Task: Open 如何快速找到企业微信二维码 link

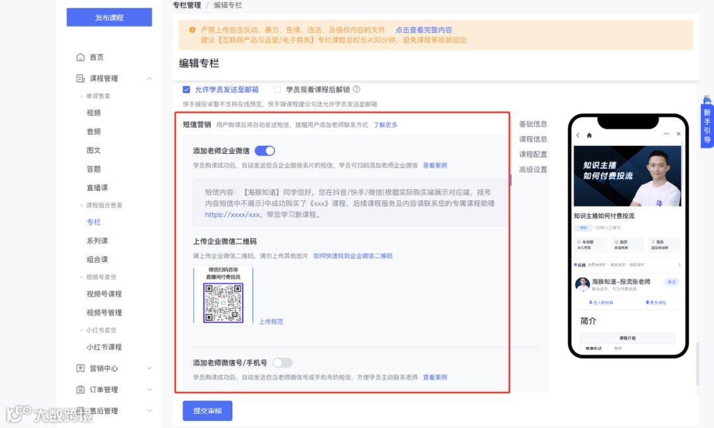Action: coord(353,256)
